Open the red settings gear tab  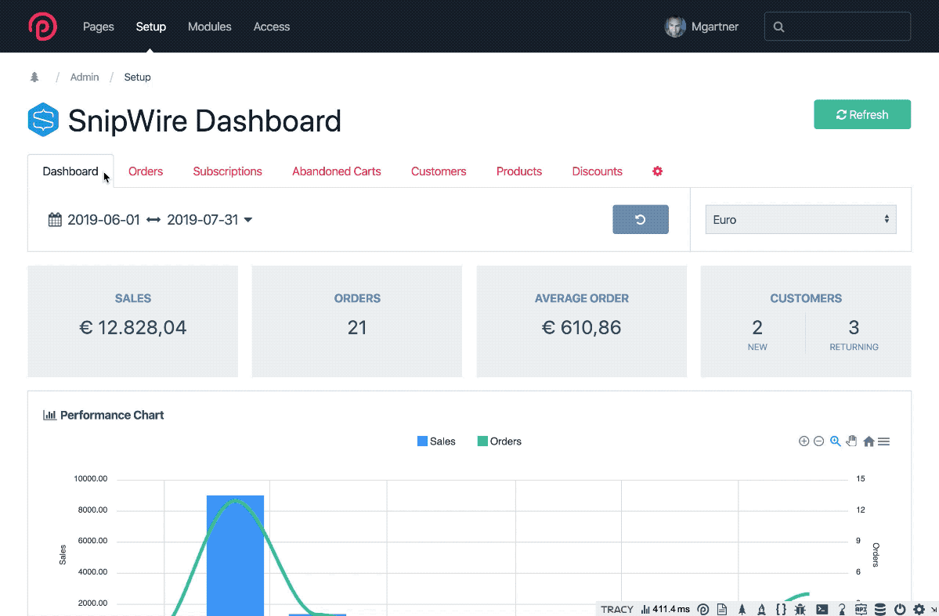(x=658, y=171)
